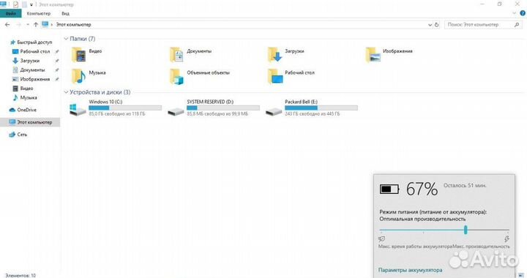527x278 pixels.
Task: Click the text 85,8 МБ свободно из 99,9 МБ
Action: 217,114
